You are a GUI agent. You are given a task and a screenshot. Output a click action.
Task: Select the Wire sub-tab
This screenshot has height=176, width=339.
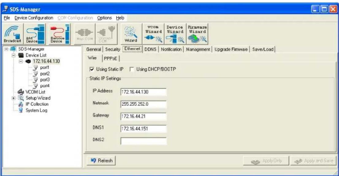tap(92, 58)
